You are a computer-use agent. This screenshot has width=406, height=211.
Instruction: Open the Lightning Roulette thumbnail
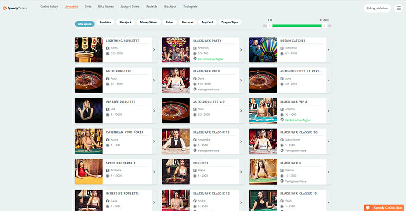click(89, 50)
